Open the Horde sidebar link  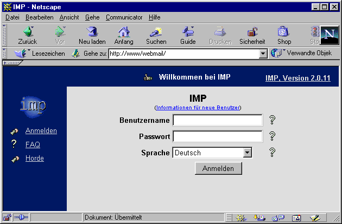34,158
